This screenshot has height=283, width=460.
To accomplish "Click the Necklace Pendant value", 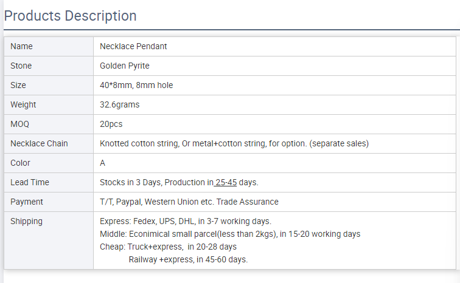I will coord(133,46).
